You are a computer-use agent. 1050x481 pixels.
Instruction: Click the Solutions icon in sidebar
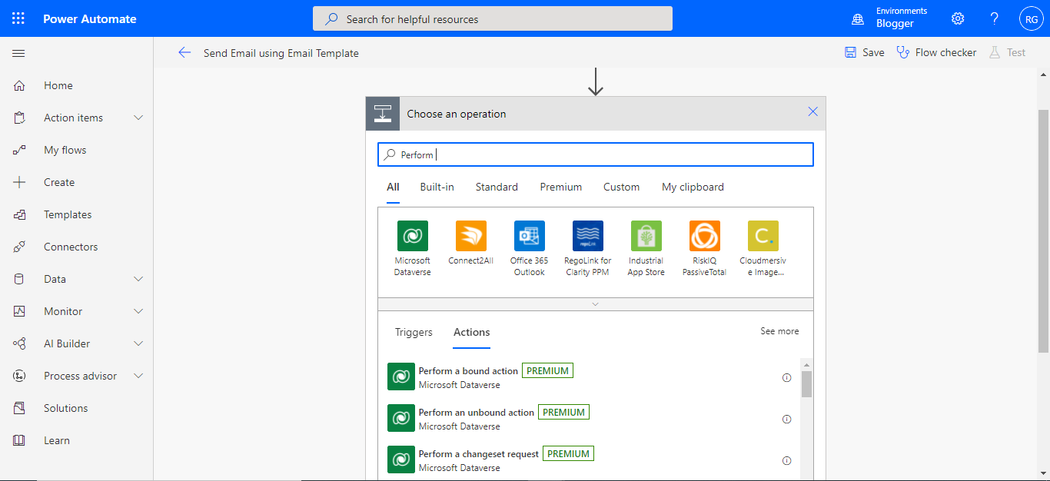pos(19,408)
